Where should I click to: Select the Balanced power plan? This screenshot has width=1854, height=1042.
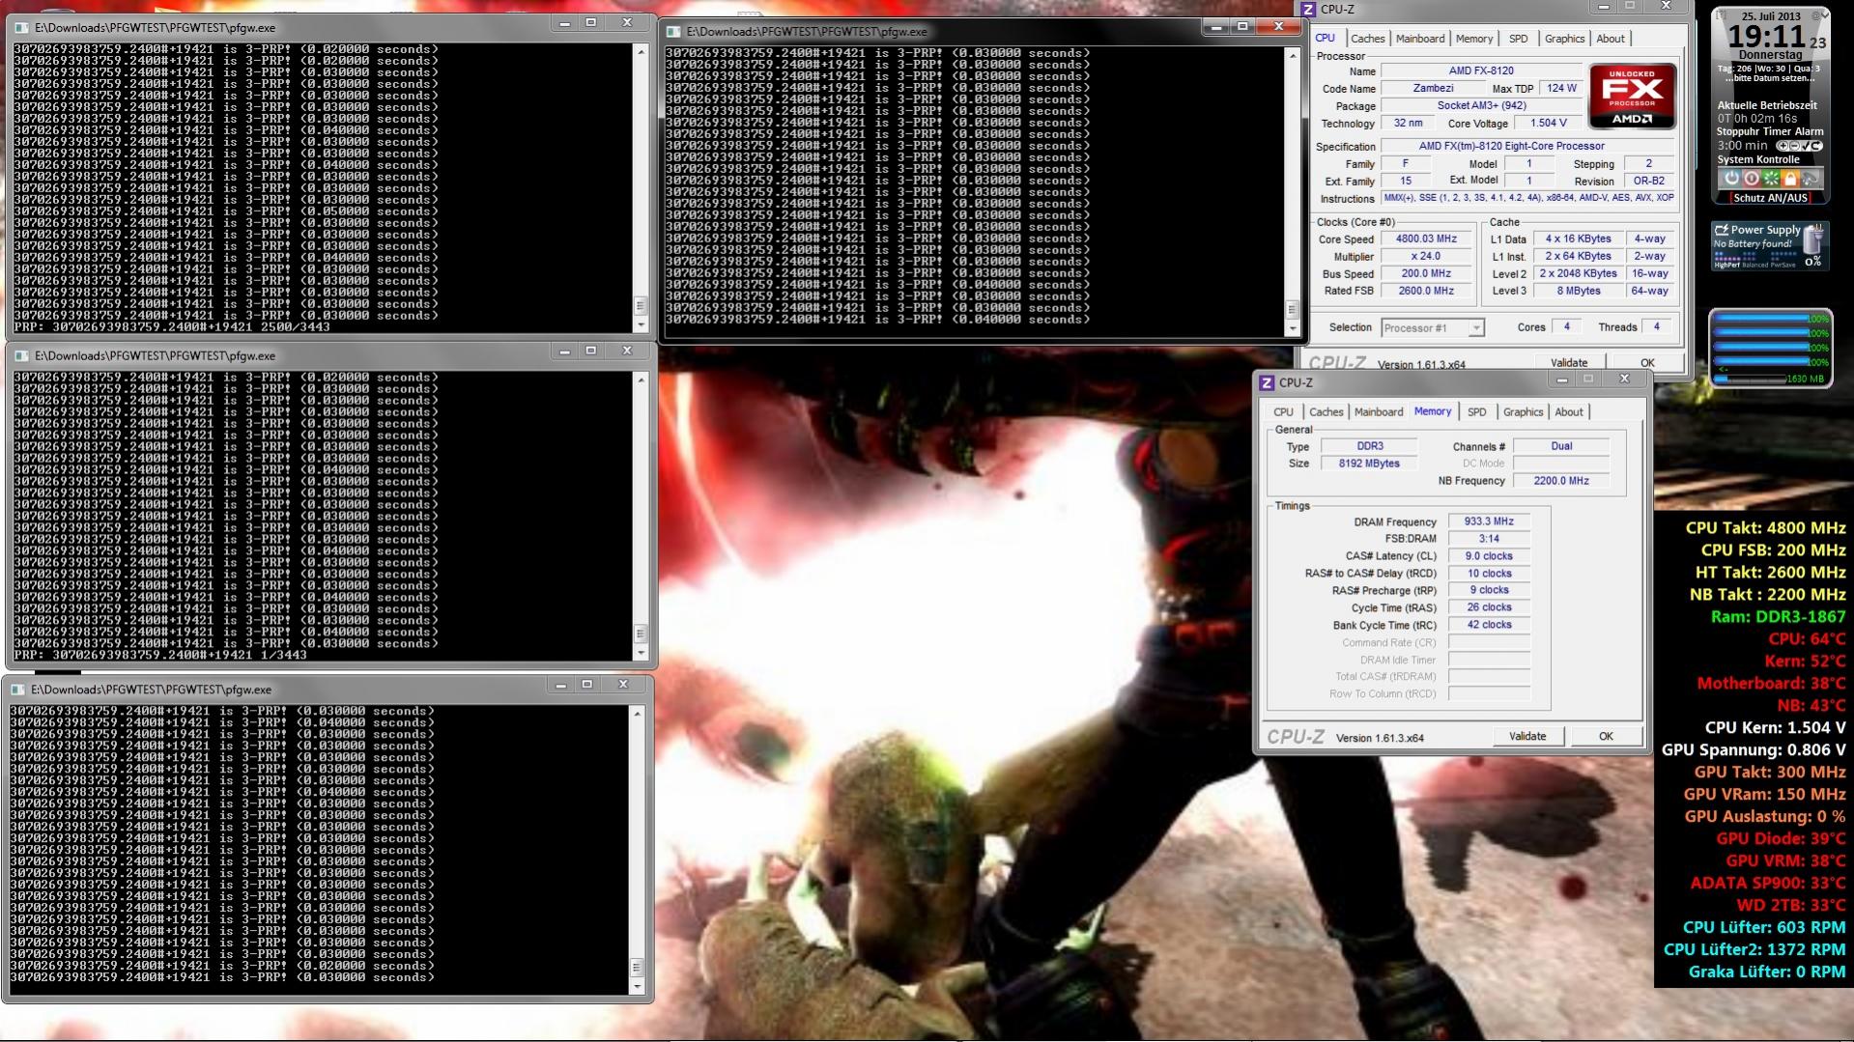click(1755, 265)
